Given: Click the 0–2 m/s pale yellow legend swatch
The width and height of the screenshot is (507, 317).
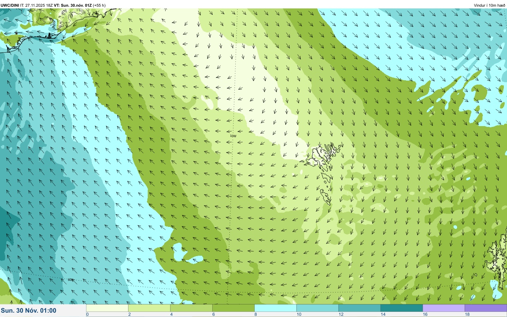Looking at the screenshot, I should tap(107, 308).
